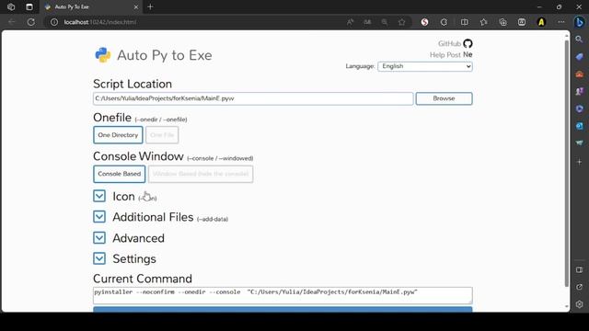
Task: Open the Favorites list icon
Action: tap(483, 22)
